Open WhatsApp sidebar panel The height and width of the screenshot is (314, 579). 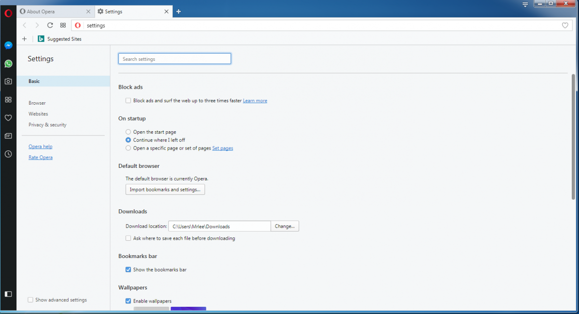(8, 64)
